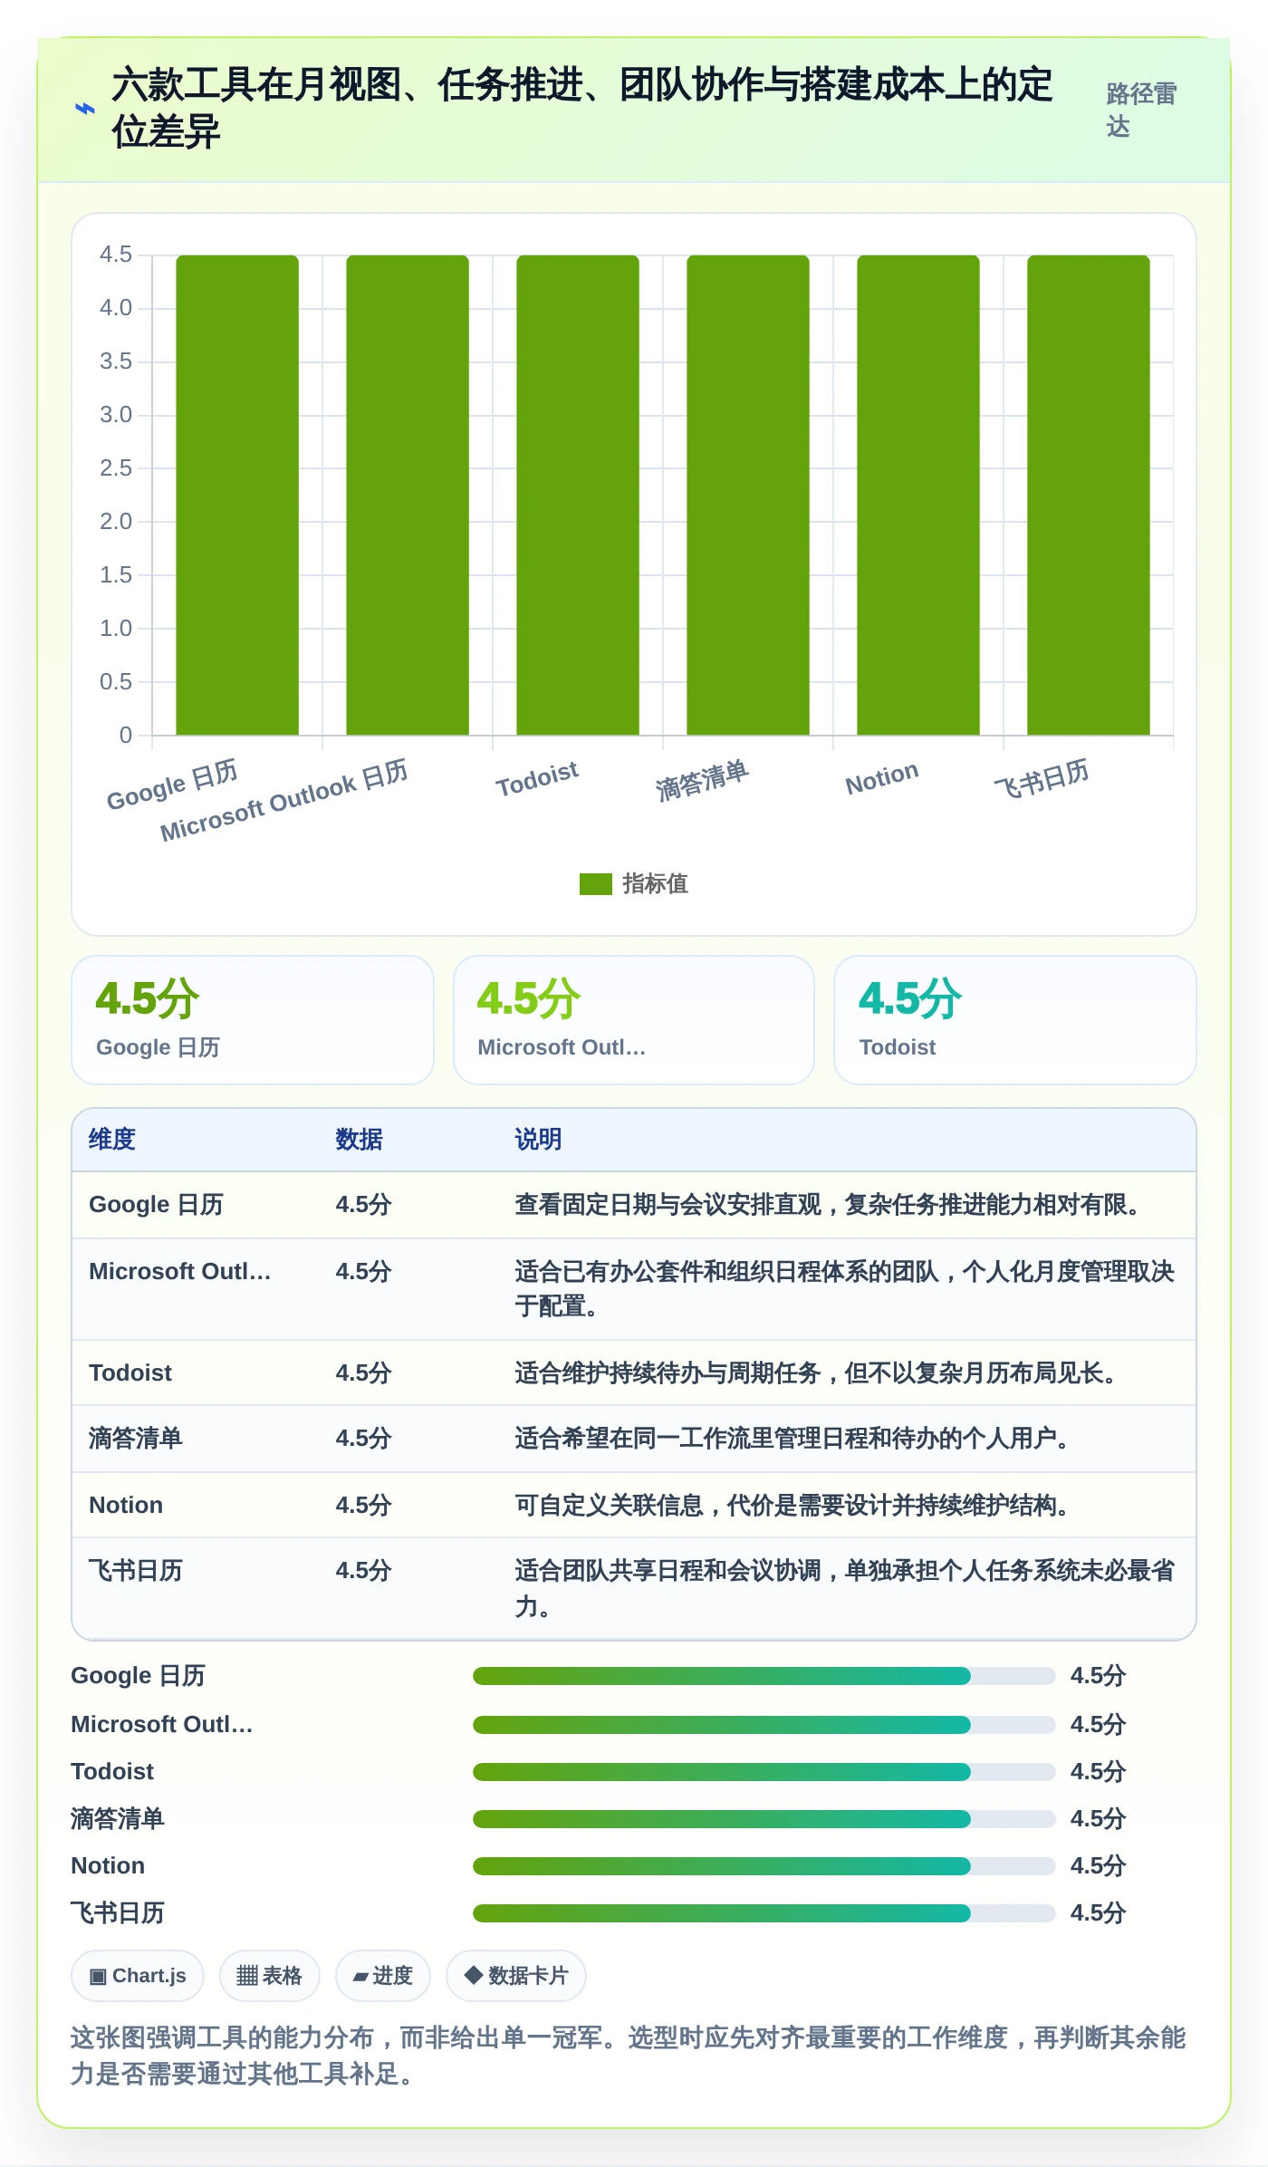Open the Google 日历 4.5分 data card
1268x2167 pixels.
coord(253,1020)
